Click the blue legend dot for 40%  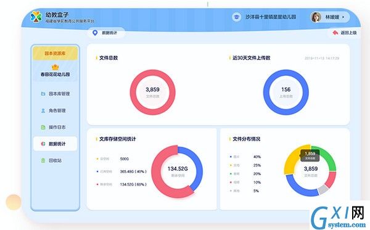(231, 157)
